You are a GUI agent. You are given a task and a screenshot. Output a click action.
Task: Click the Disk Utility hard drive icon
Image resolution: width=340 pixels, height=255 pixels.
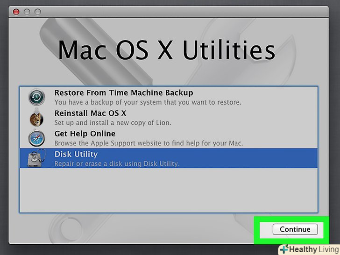(x=36, y=158)
